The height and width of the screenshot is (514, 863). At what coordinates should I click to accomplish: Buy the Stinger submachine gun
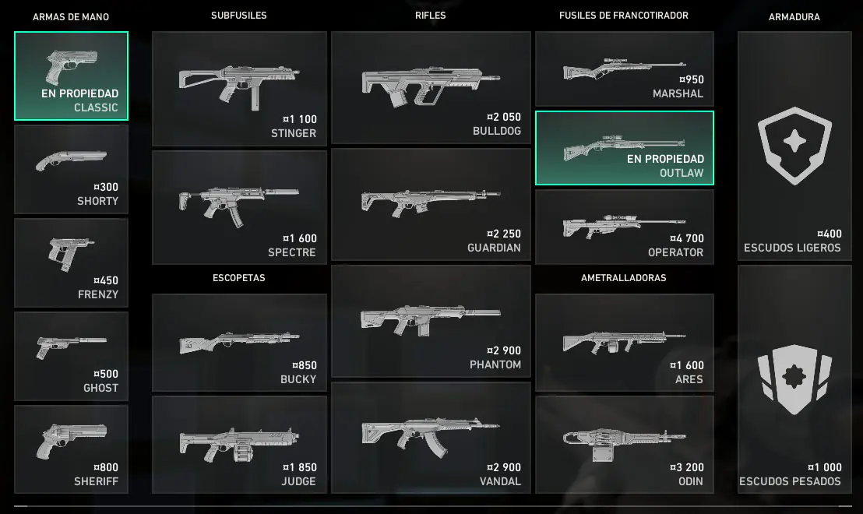point(239,89)
